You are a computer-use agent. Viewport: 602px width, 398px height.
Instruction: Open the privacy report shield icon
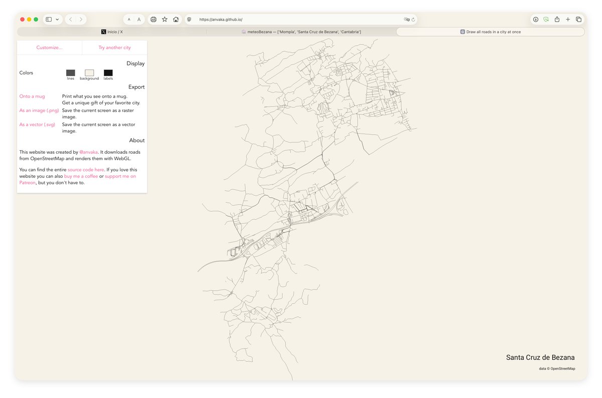[545, 19]
